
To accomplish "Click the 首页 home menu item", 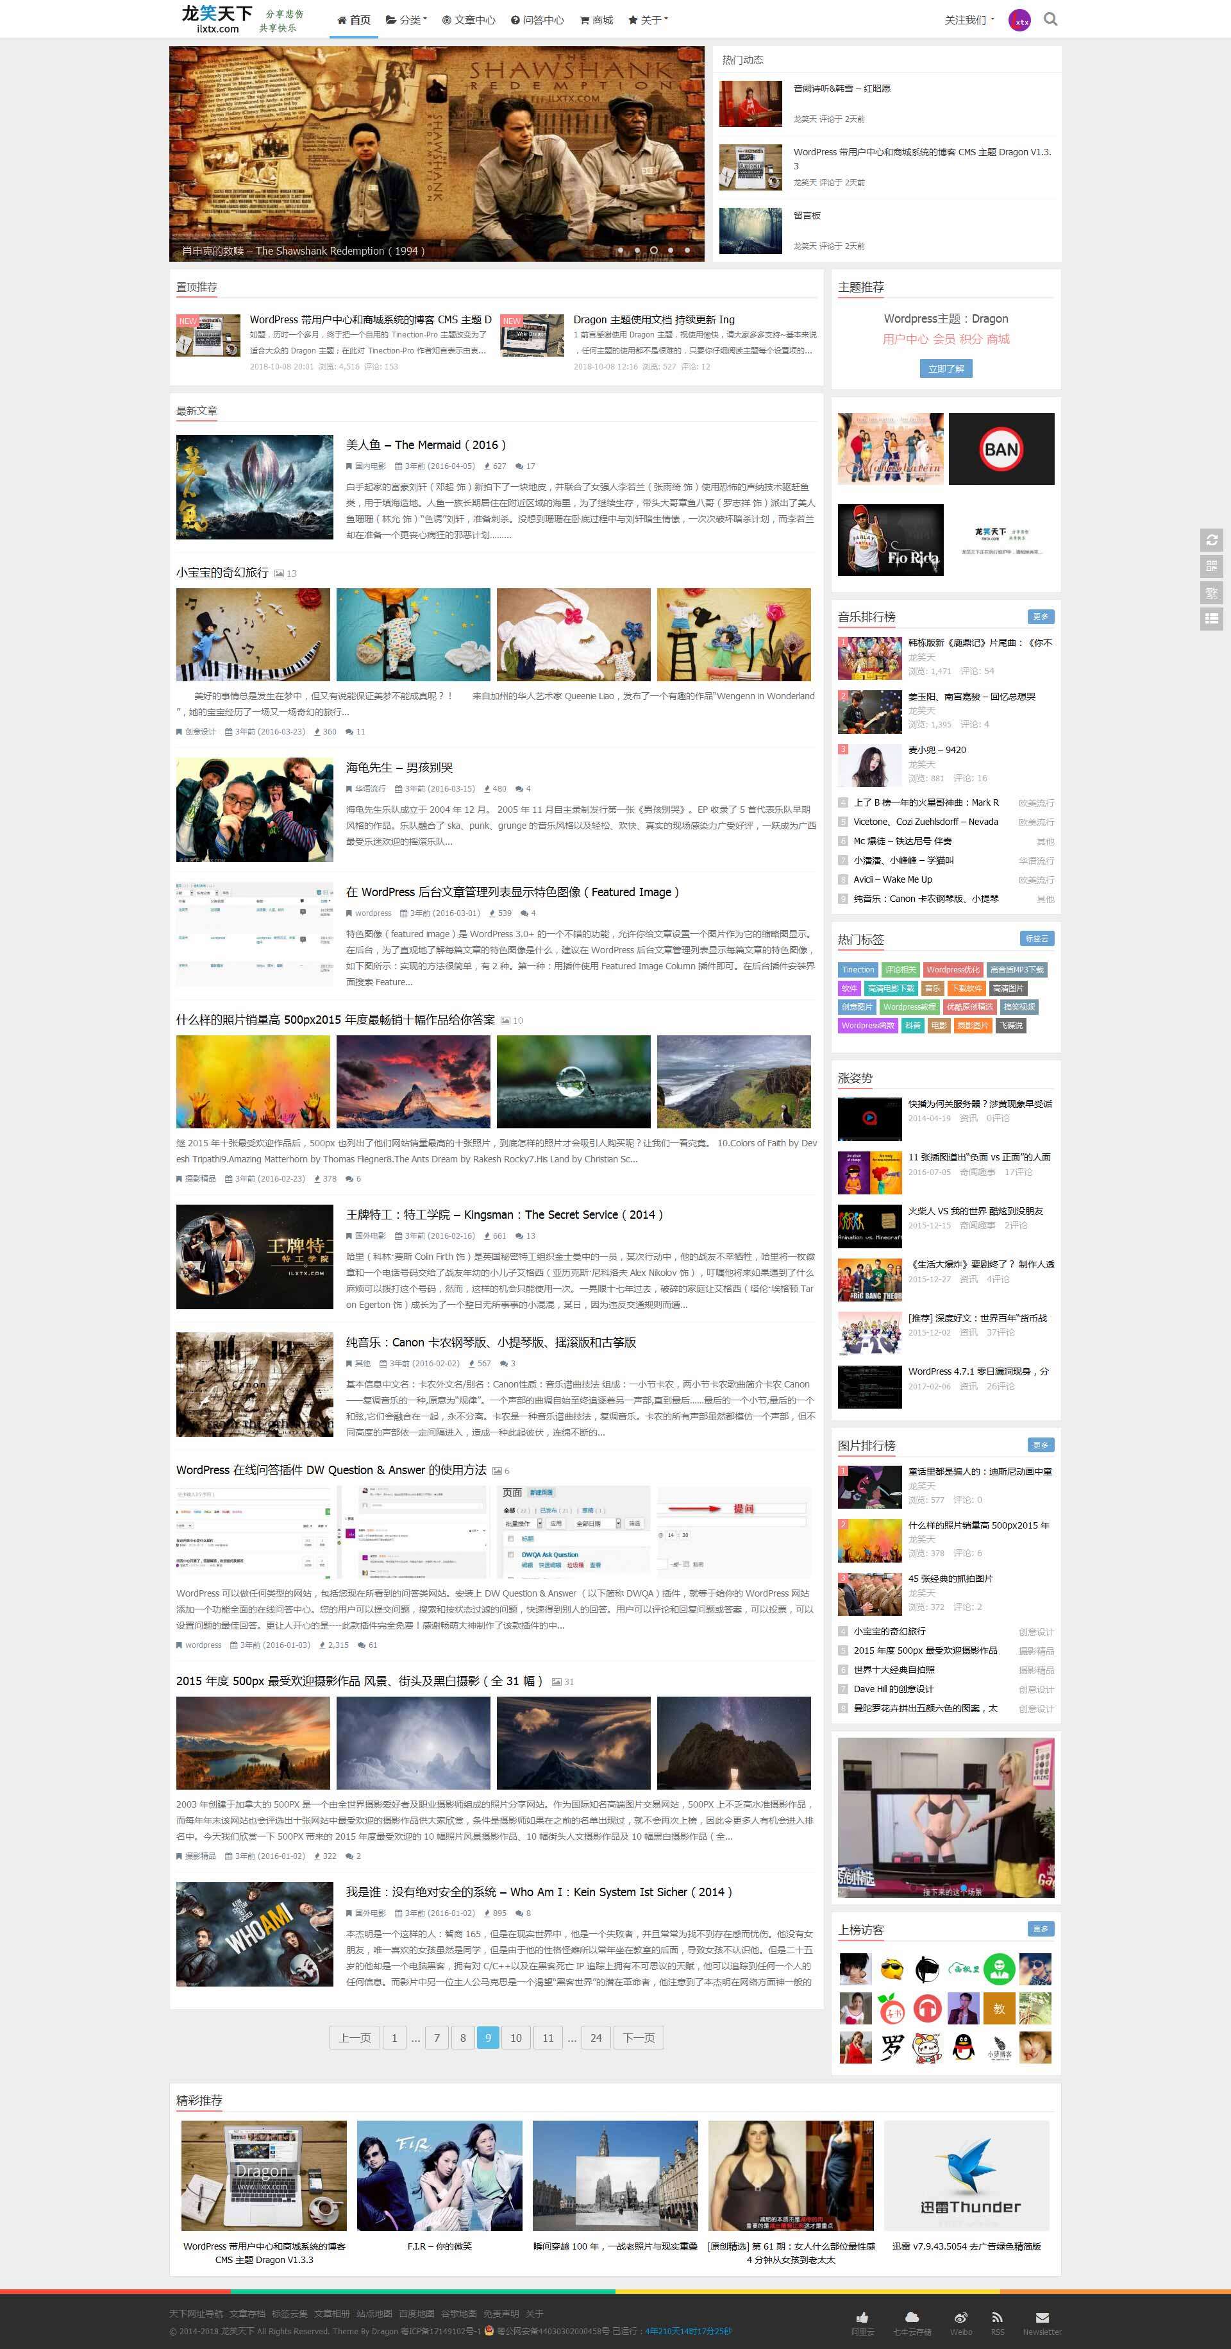I will point(353,20).
